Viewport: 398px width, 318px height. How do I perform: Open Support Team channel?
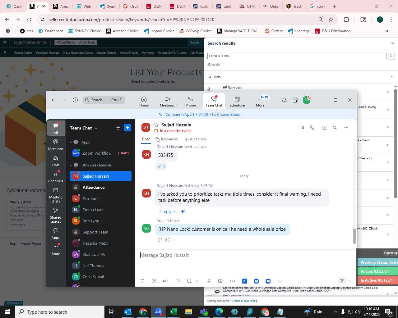[100, 232]
